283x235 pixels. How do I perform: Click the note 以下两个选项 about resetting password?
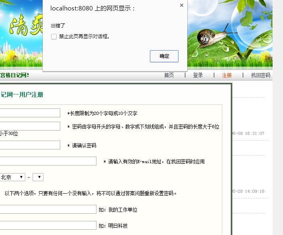pyautogui.click(x=90, y=193)
